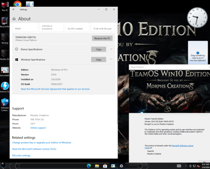Image resolution: width=210 pixels, height=169 pixels.
Task: Open the Morphs_De desktop shortcut
Action: pos(5,55)
